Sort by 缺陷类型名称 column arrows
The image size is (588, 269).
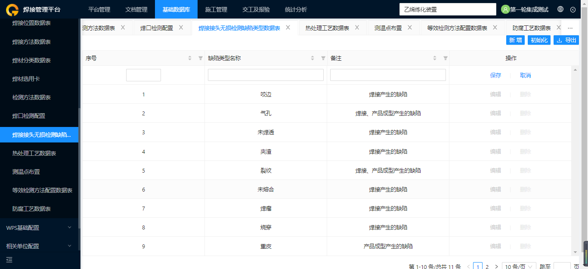tap(313, 58)
